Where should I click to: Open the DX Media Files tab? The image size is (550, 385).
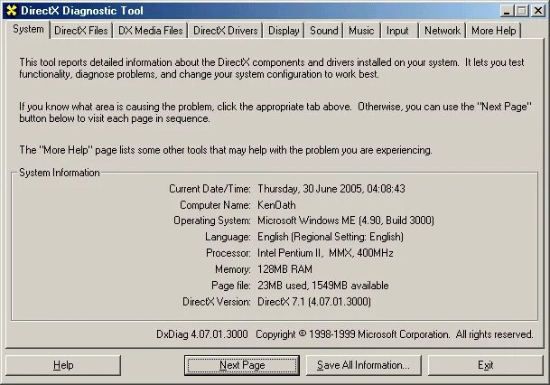coord(151,31)
